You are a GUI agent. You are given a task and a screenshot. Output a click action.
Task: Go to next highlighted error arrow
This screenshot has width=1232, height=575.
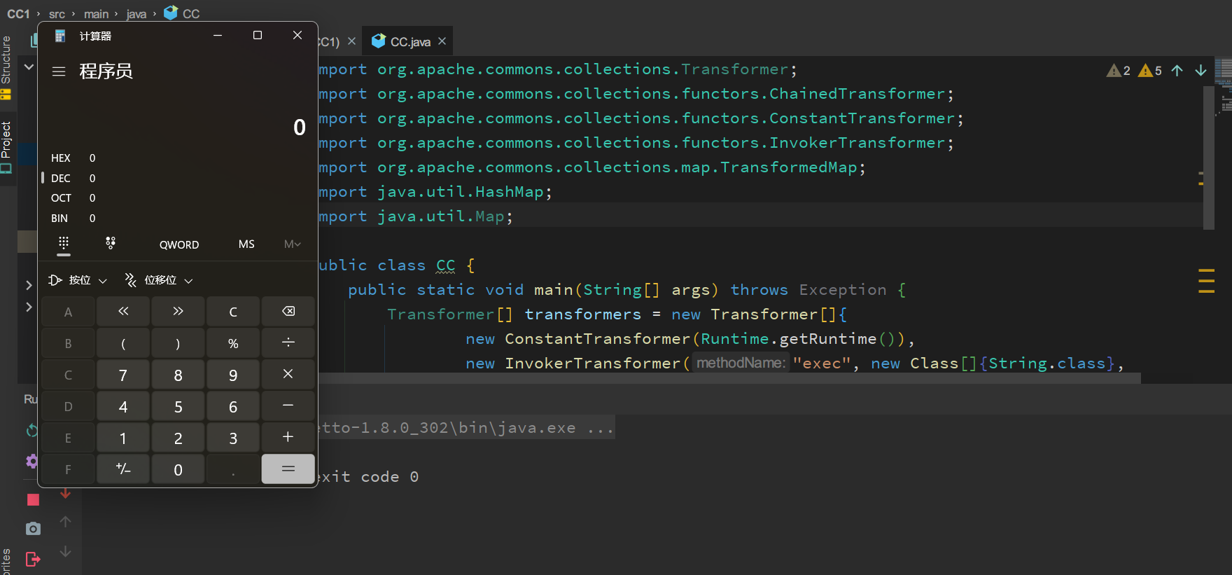pos(1200,71)
